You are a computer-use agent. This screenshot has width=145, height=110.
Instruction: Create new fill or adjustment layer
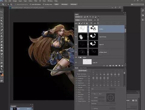(x=113, y=66)
